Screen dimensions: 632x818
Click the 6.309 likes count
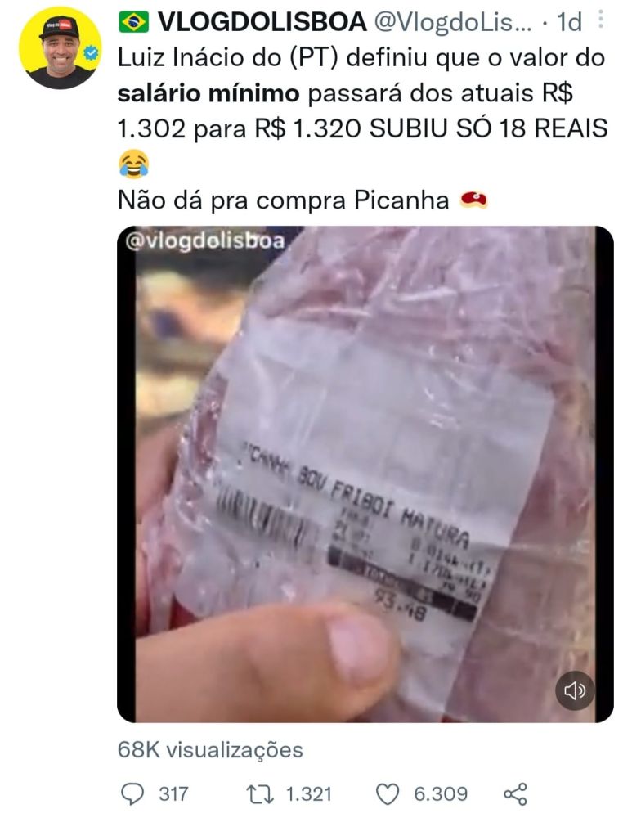click(441, 794)
